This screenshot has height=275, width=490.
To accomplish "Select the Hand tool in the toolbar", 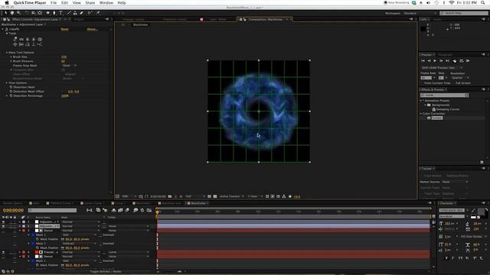I will coord(12,13).
